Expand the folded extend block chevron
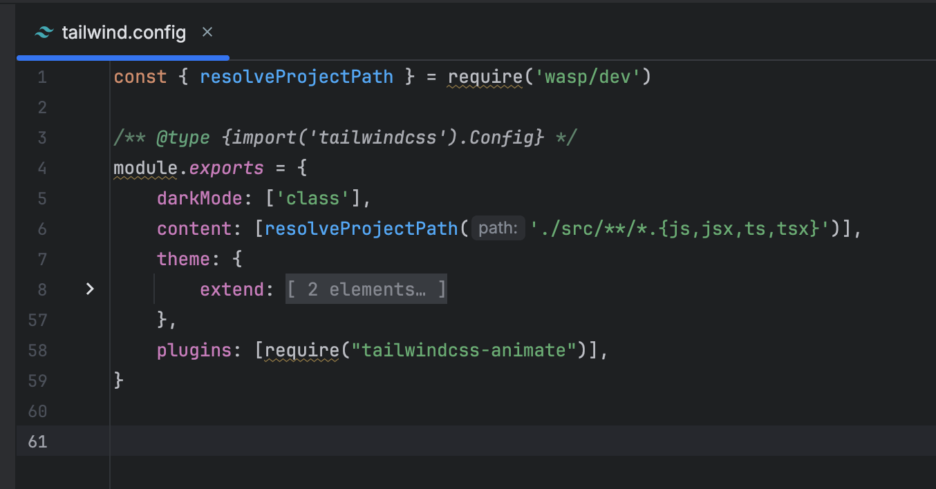The width and height of the screenshot is (936, 489). point(90,289)
